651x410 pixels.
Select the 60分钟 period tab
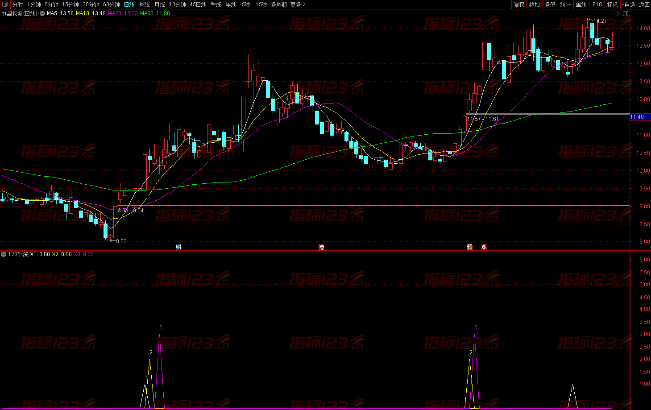[x=112, y=4]
